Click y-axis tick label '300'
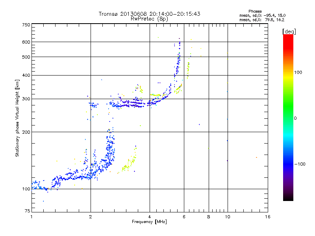315x236 pixels. 26,99
